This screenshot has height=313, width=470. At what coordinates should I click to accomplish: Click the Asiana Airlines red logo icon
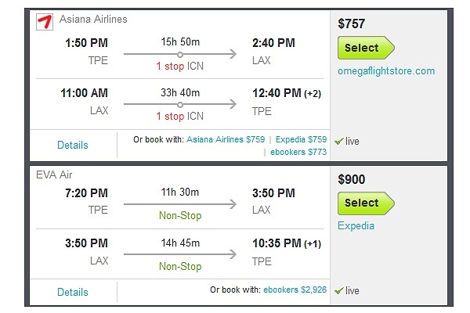click(44, 20)
